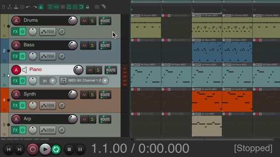Click the Bass pan knob

pos(33,56)
